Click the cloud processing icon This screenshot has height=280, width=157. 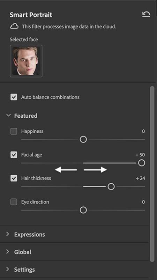(14, 27)
